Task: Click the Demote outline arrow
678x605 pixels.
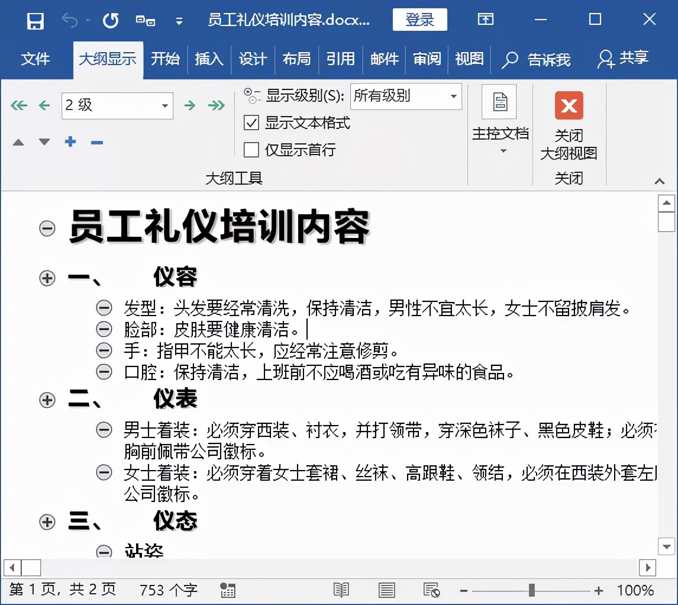Action: [189, 105]
